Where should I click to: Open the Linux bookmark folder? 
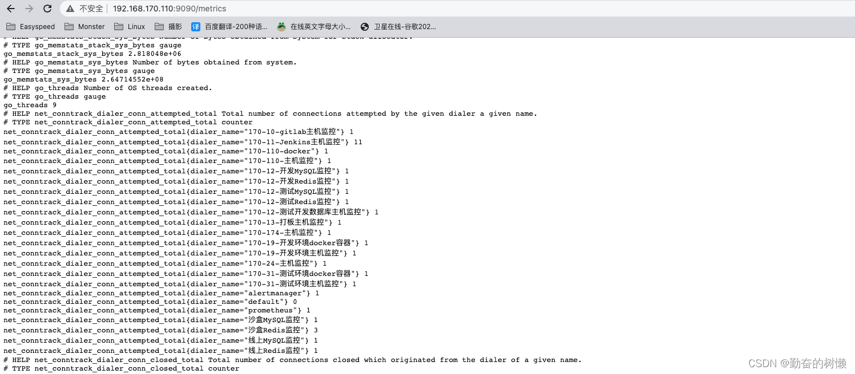(130, 26)
